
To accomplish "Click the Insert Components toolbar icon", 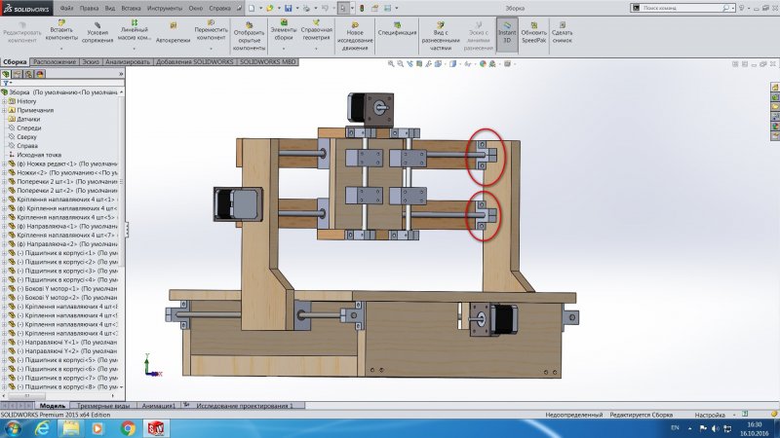I will 60,29.
